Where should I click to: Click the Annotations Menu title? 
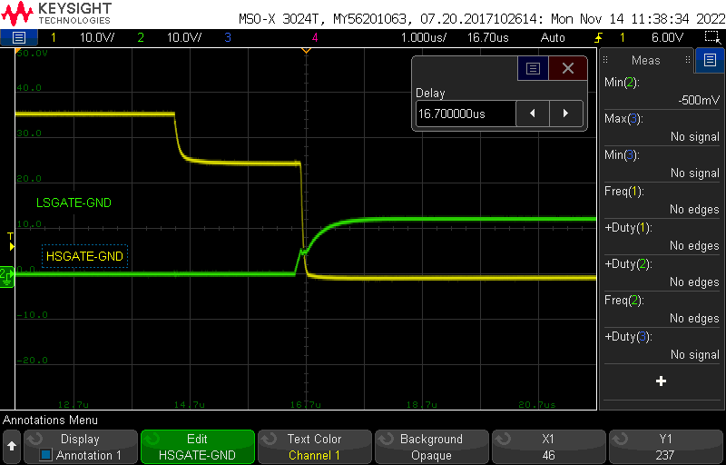point(50,420)
